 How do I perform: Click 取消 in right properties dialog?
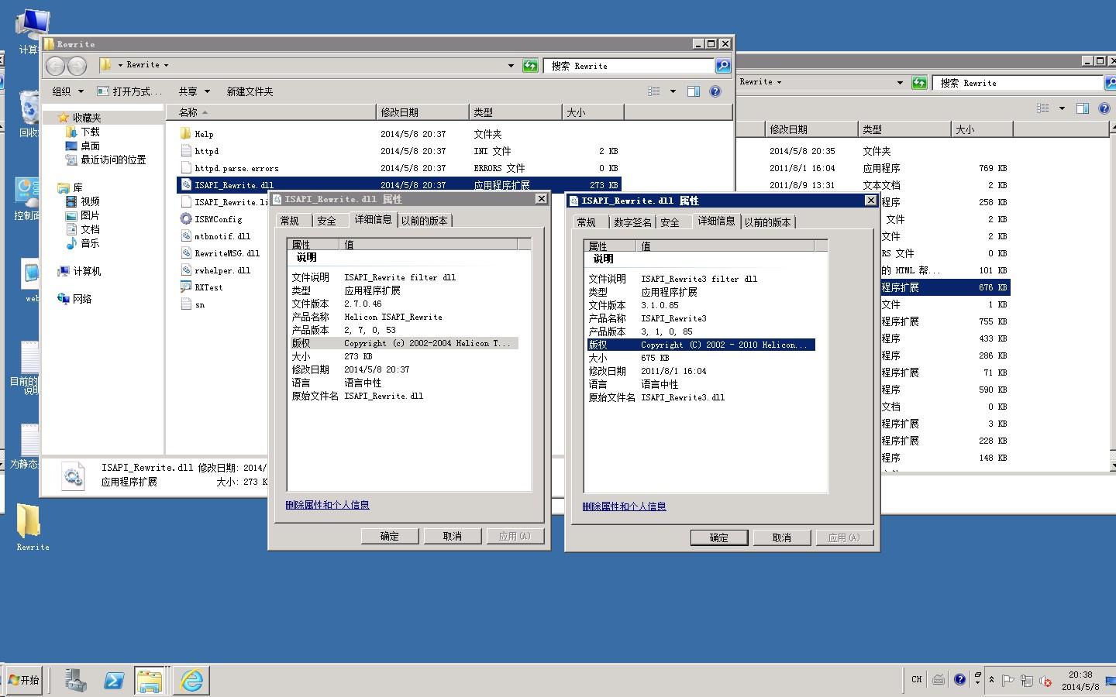782,537
